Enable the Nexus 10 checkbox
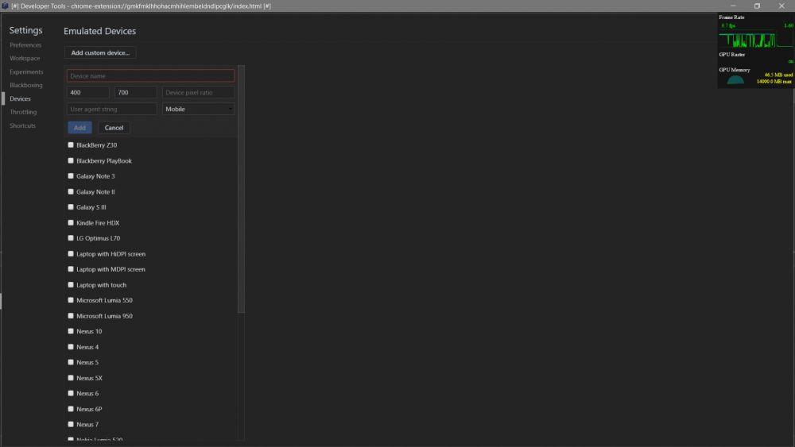Screen dimensions: 795x447 [x=71, y=331]
